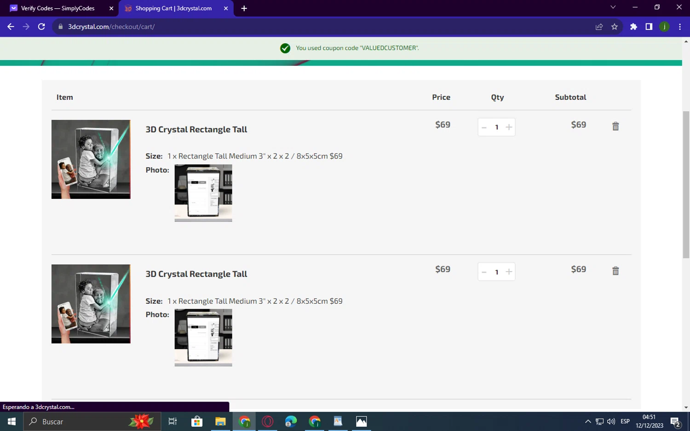Open second 3D Crystal Rectangle Tall product link
This screenshot has height=431, width=690.
(196, 274)
